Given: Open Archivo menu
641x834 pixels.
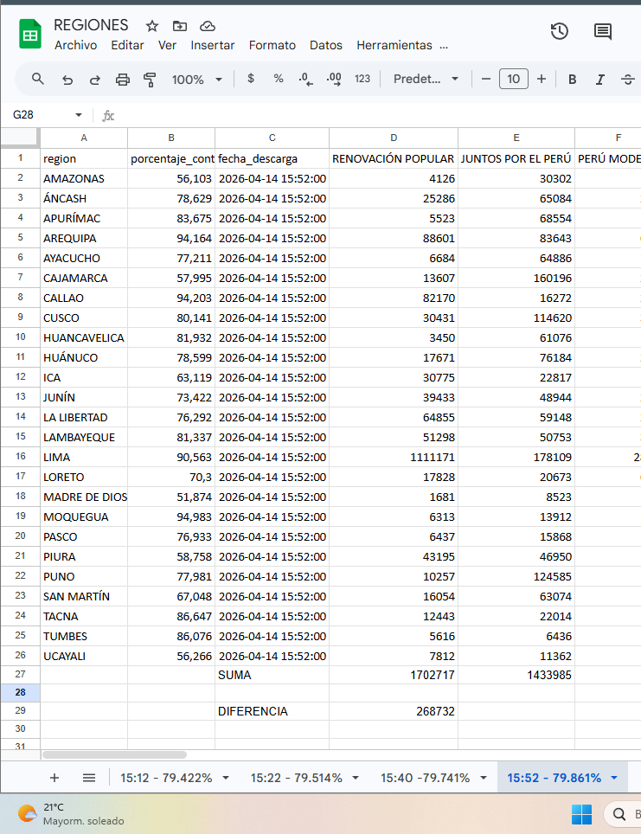Looking at the screenshot, I should 75,45.
